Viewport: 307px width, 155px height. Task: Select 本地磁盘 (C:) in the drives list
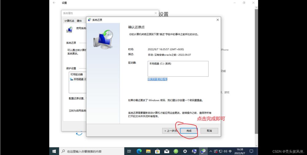tap(160, 64)
